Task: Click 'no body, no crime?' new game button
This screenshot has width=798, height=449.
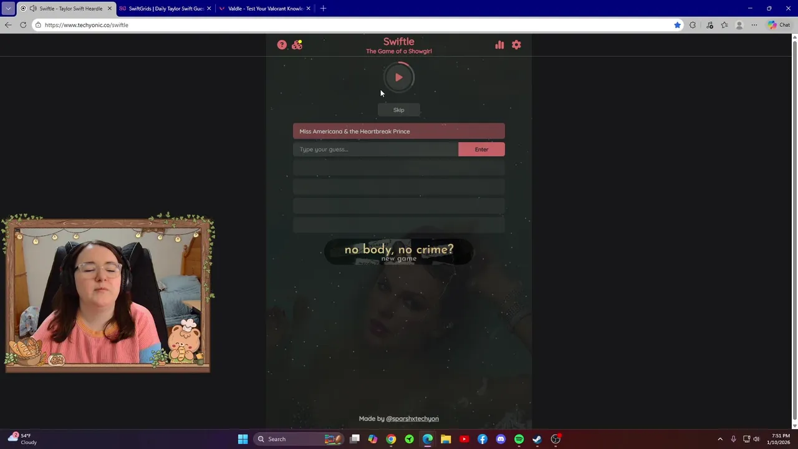Action: 399,252
